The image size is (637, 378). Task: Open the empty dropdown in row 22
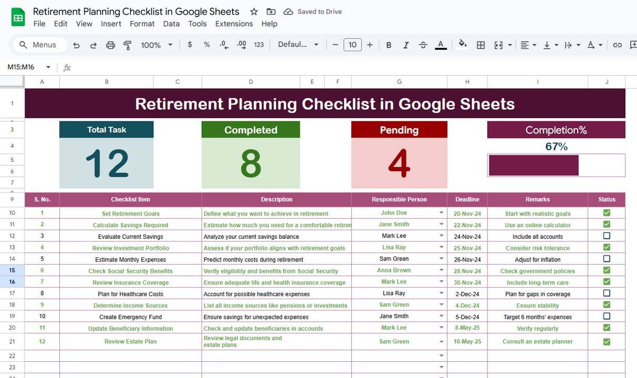coord(442,356)
